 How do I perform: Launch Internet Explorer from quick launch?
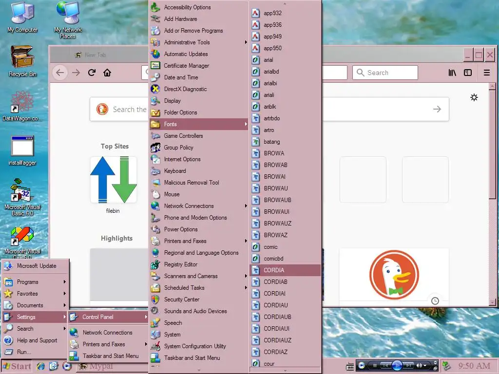coord(40,366)
